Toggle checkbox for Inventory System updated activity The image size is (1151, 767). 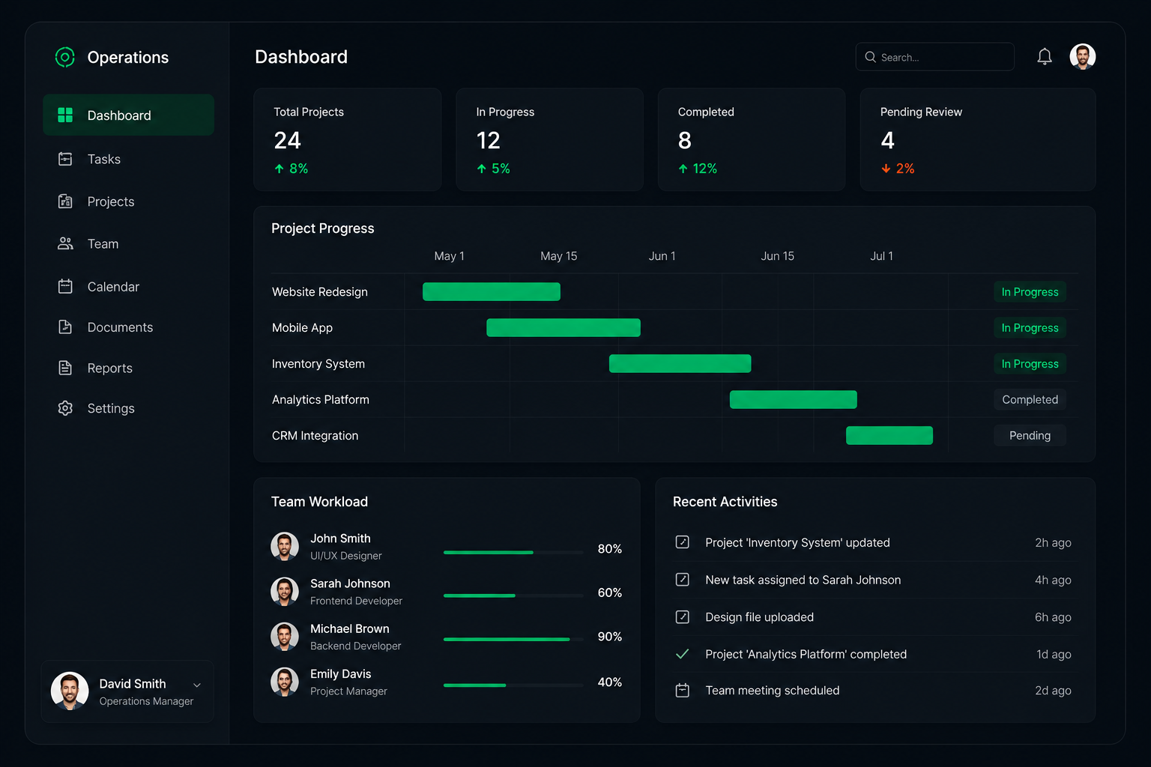682,542
